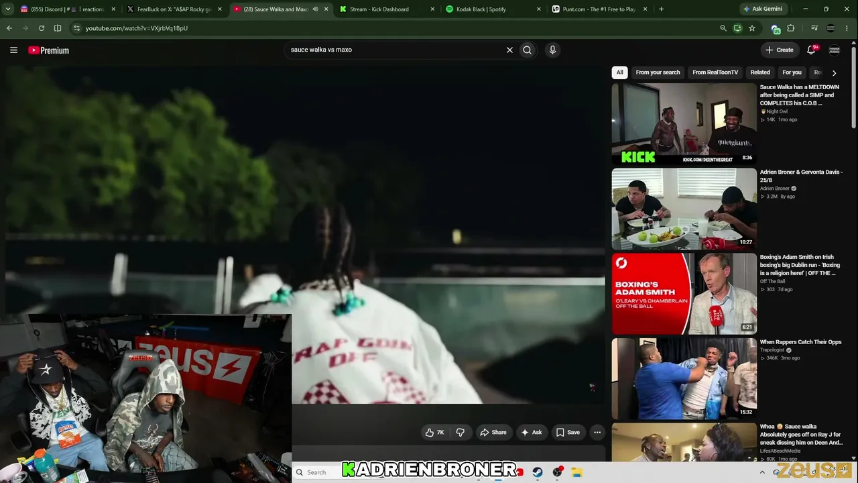This screenshot has width=858, height=483.
Task: Open the browser extensions puzzle icon
Action: coord(791,28)
